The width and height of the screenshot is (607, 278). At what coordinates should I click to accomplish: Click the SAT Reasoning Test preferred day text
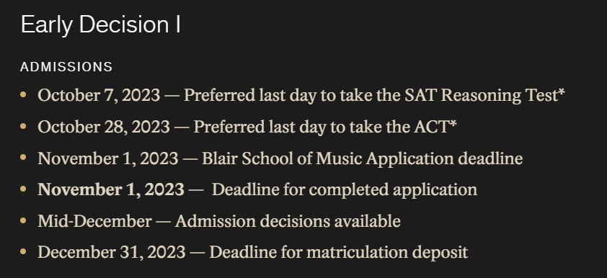(374, 96)
